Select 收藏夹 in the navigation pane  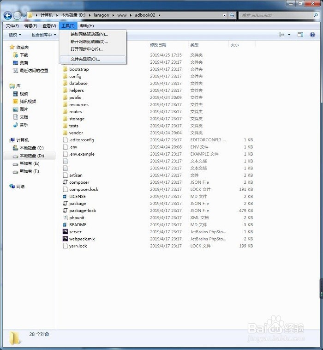click(x=22, y=47)
